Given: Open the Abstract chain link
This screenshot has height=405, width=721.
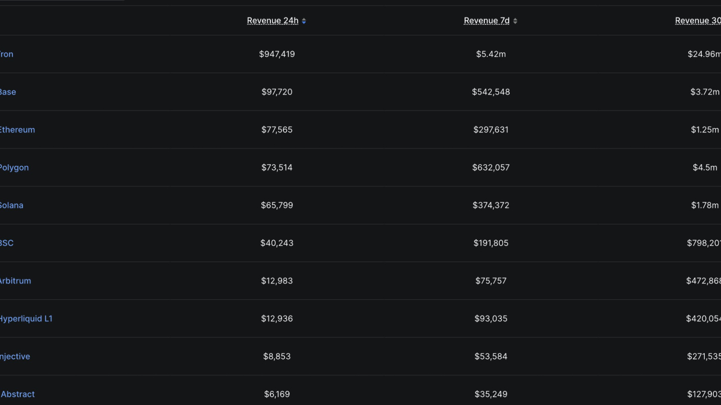Looking at the screenshot, I should 18,394.
